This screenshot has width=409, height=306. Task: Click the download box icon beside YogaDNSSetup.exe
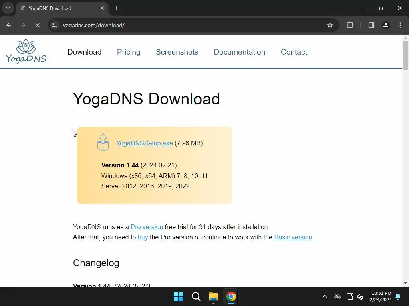[103, 142]
